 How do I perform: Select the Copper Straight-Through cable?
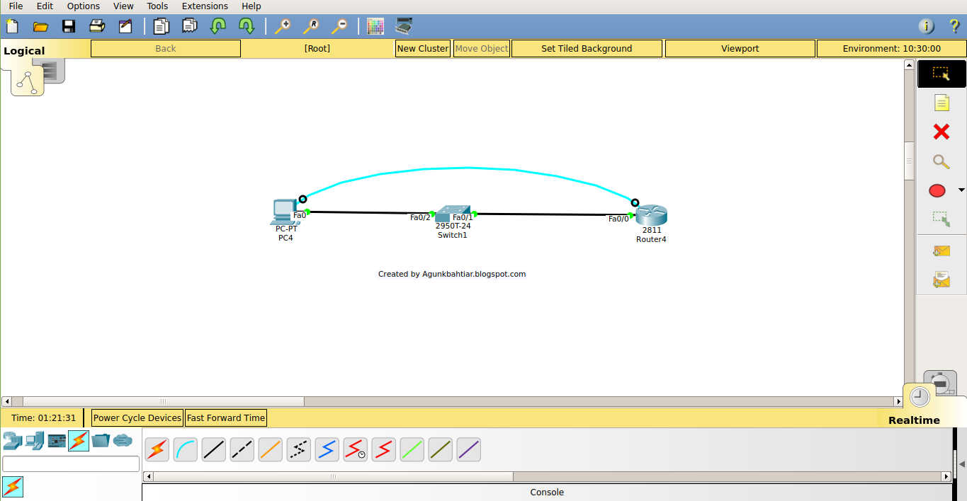point(213,449)
